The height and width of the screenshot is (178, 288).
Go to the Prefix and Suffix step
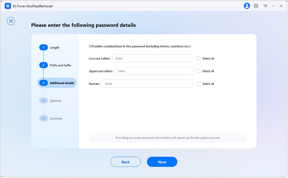tap(60, 65)
